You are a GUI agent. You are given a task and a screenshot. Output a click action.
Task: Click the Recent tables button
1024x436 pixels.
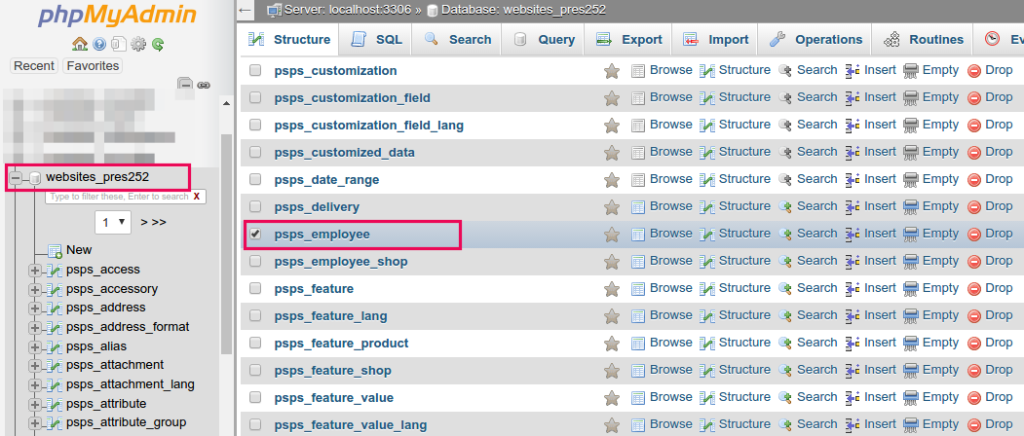(x=34, y=66)
